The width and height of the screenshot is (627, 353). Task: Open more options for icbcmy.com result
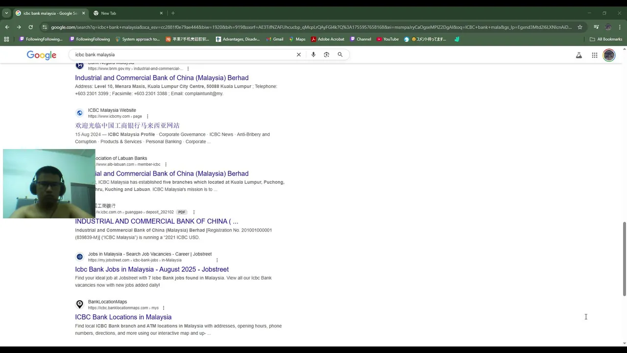click(x=147, y=117)
